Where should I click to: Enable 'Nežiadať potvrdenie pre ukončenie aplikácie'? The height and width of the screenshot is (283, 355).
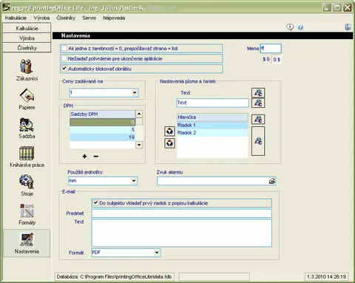pos(64,58)
